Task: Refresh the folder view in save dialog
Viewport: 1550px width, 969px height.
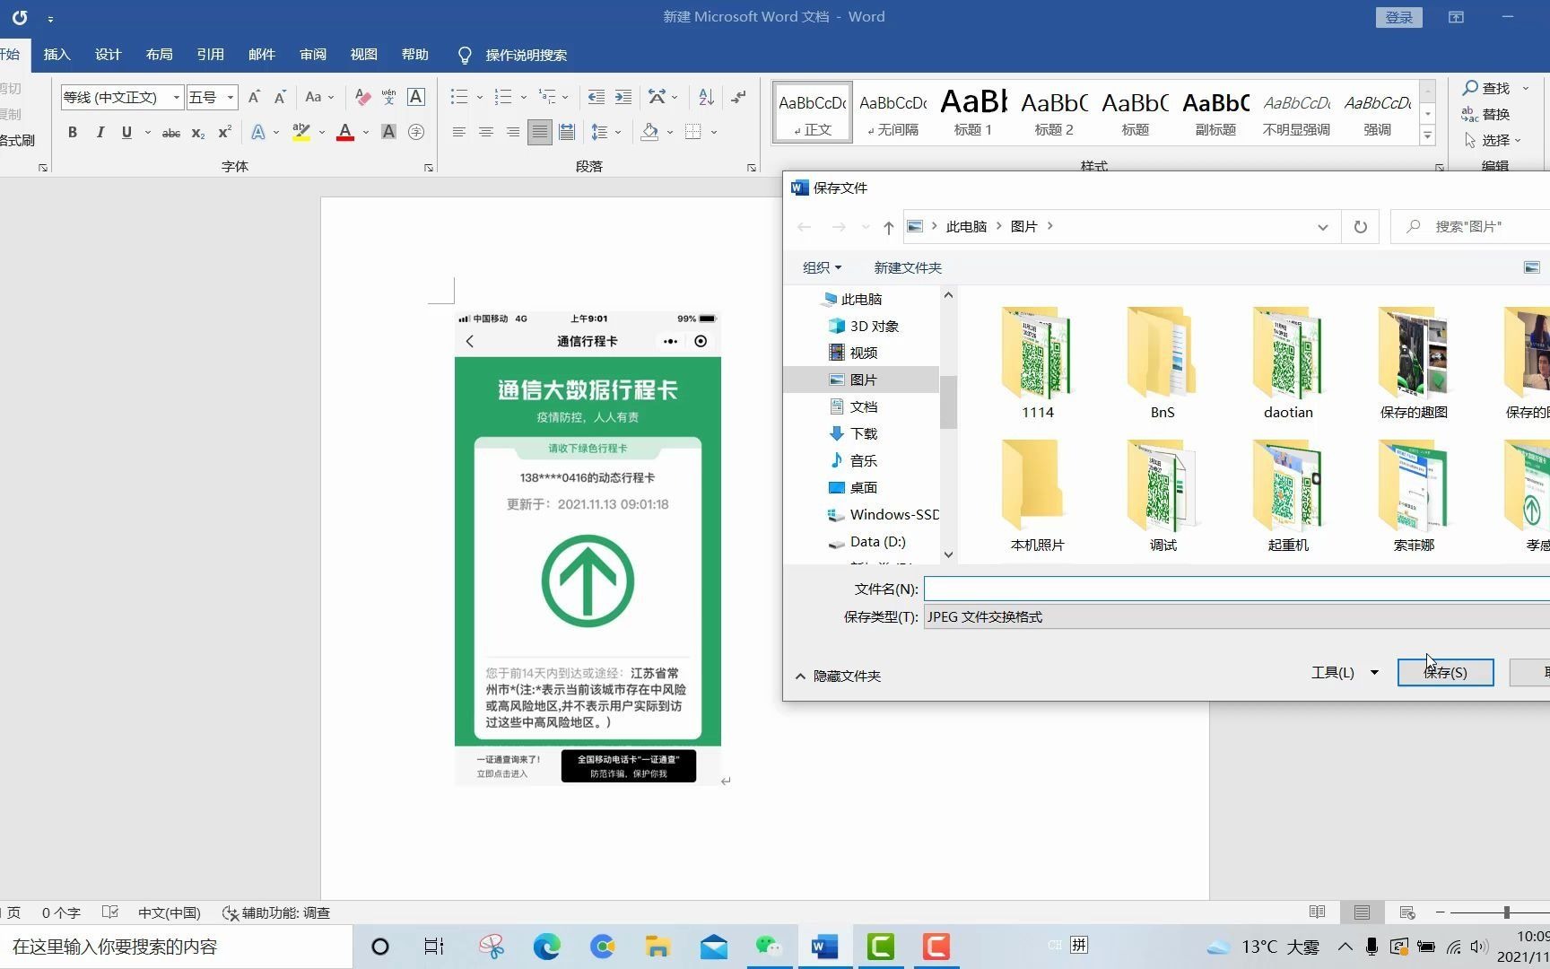Action: [x=1360, y=227]
